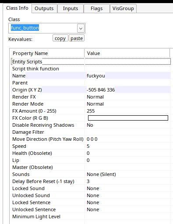Screen dimensions: 173x224
Task: Click the Name value cell text
Action: coord(96,76)
